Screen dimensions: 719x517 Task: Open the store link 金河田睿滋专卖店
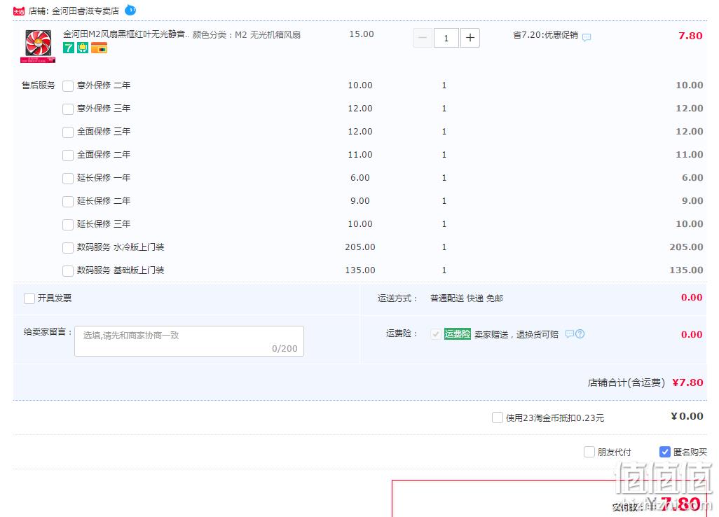pos(85,11)
